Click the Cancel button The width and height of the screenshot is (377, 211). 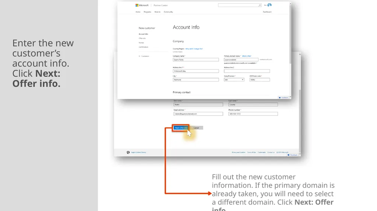click(x=196, y=128)
